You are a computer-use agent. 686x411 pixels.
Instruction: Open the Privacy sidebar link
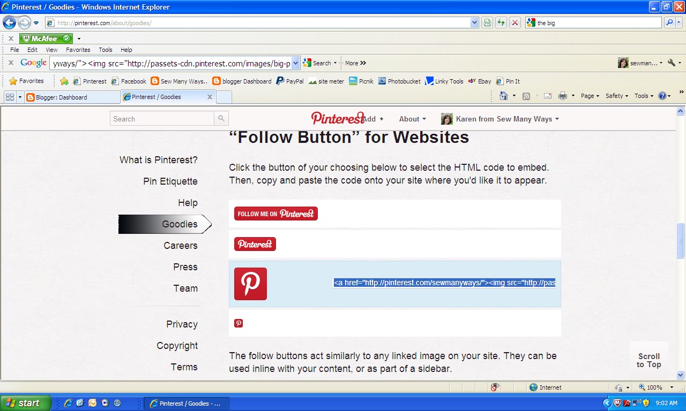click(x=182, y=324)
